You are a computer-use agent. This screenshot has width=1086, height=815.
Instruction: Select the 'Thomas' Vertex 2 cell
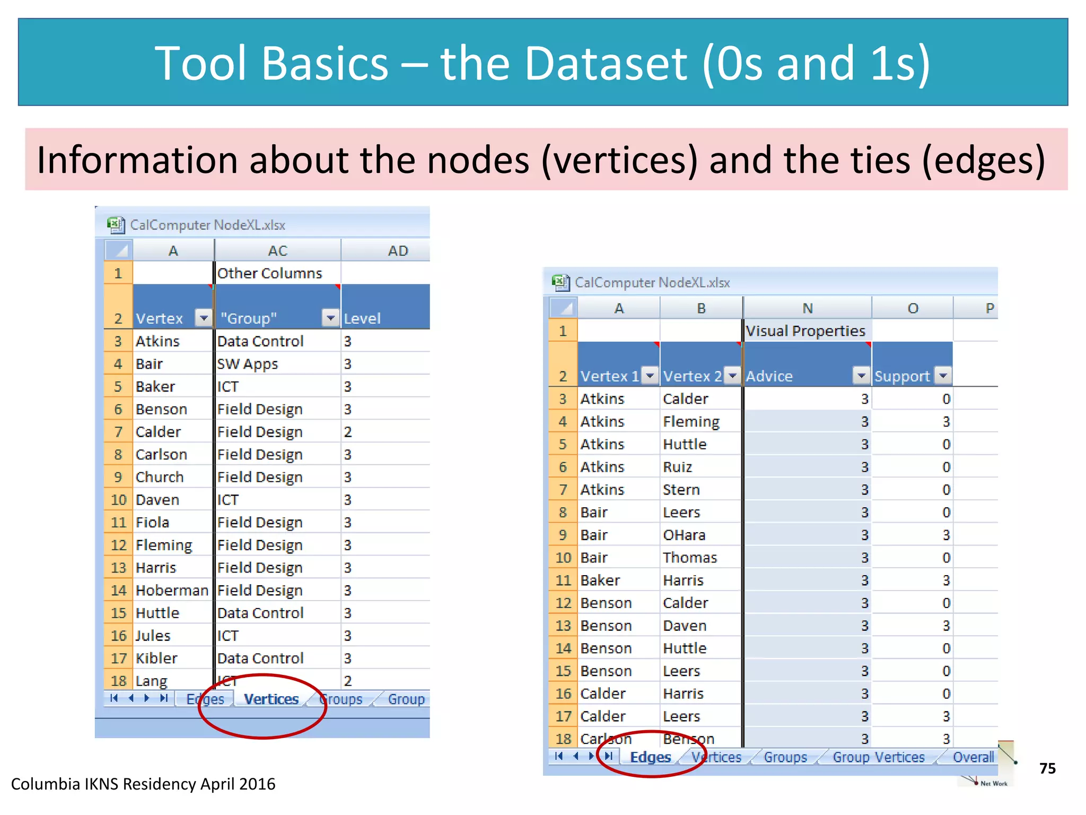pyautogui.click(x=701, y=558)
